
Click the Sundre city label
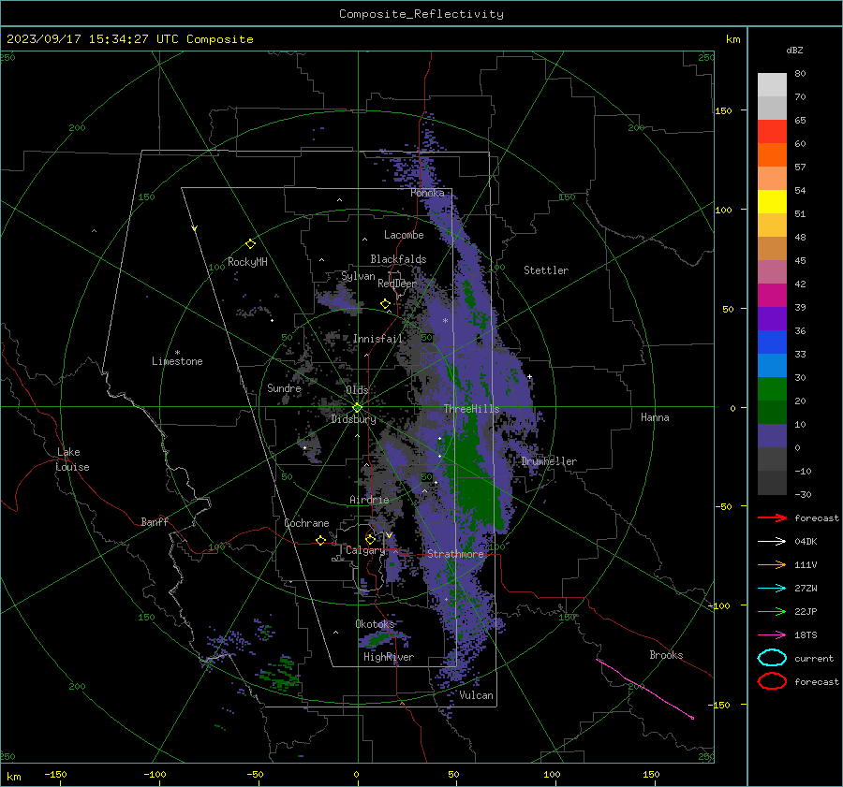(x=284, y=387)
